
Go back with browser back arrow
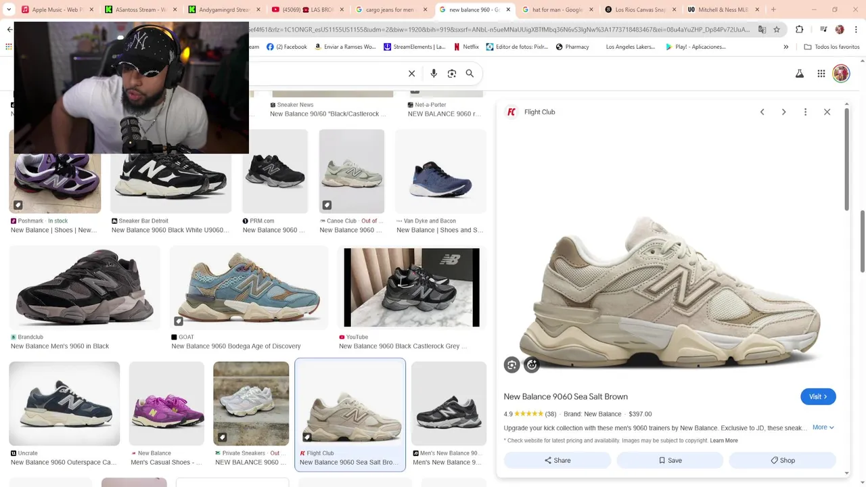click(x=9, y=29)
